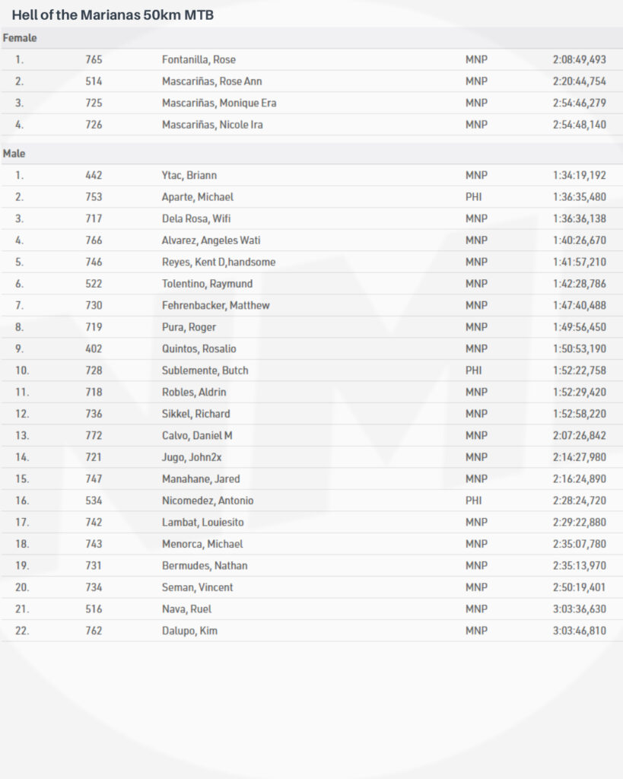Click finish time 3:03:36,630 for Nava, Ruel

(x=579, y=609)
